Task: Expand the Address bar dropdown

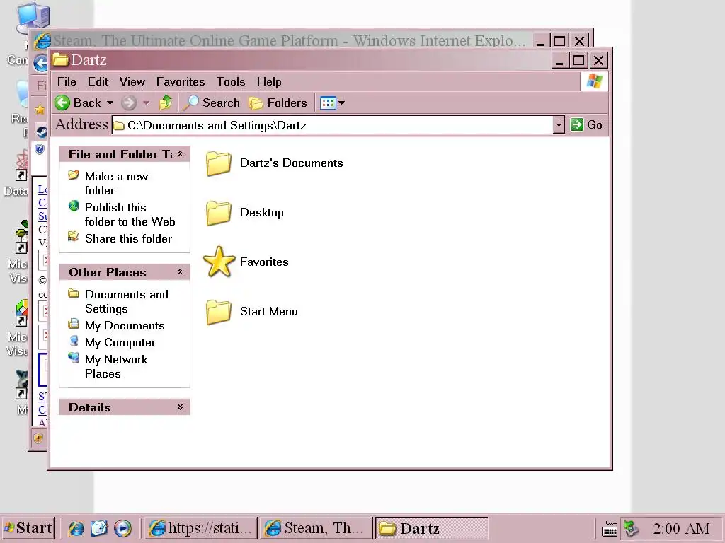Action: click(x=559, y=124)
